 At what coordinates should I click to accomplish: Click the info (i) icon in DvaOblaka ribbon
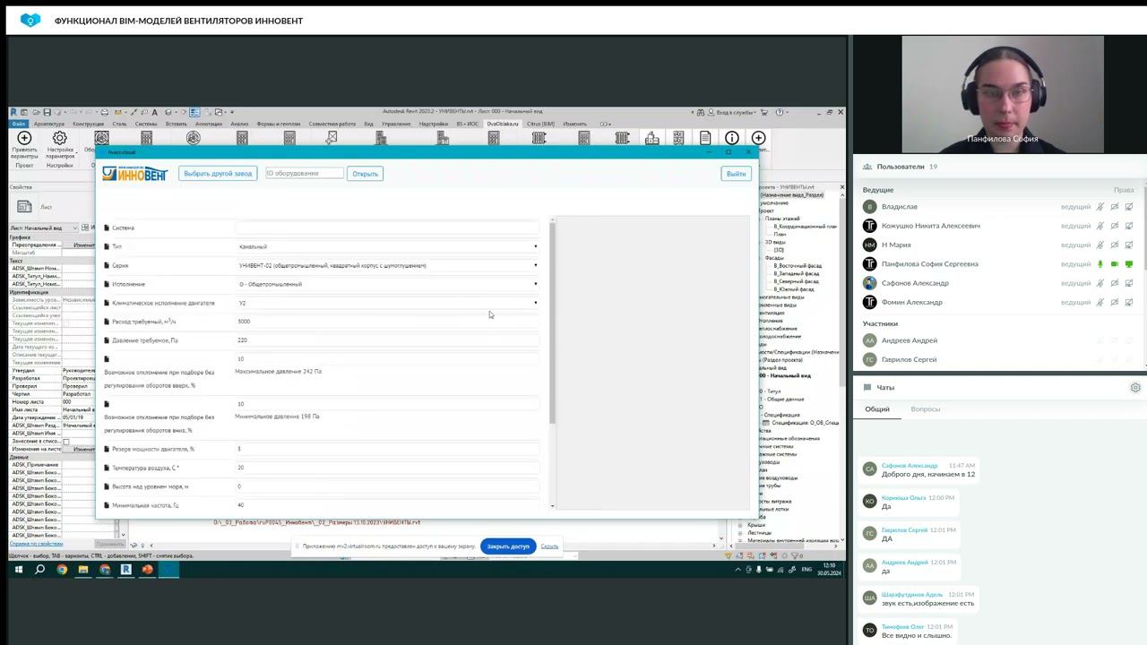(x=732, y=138)
